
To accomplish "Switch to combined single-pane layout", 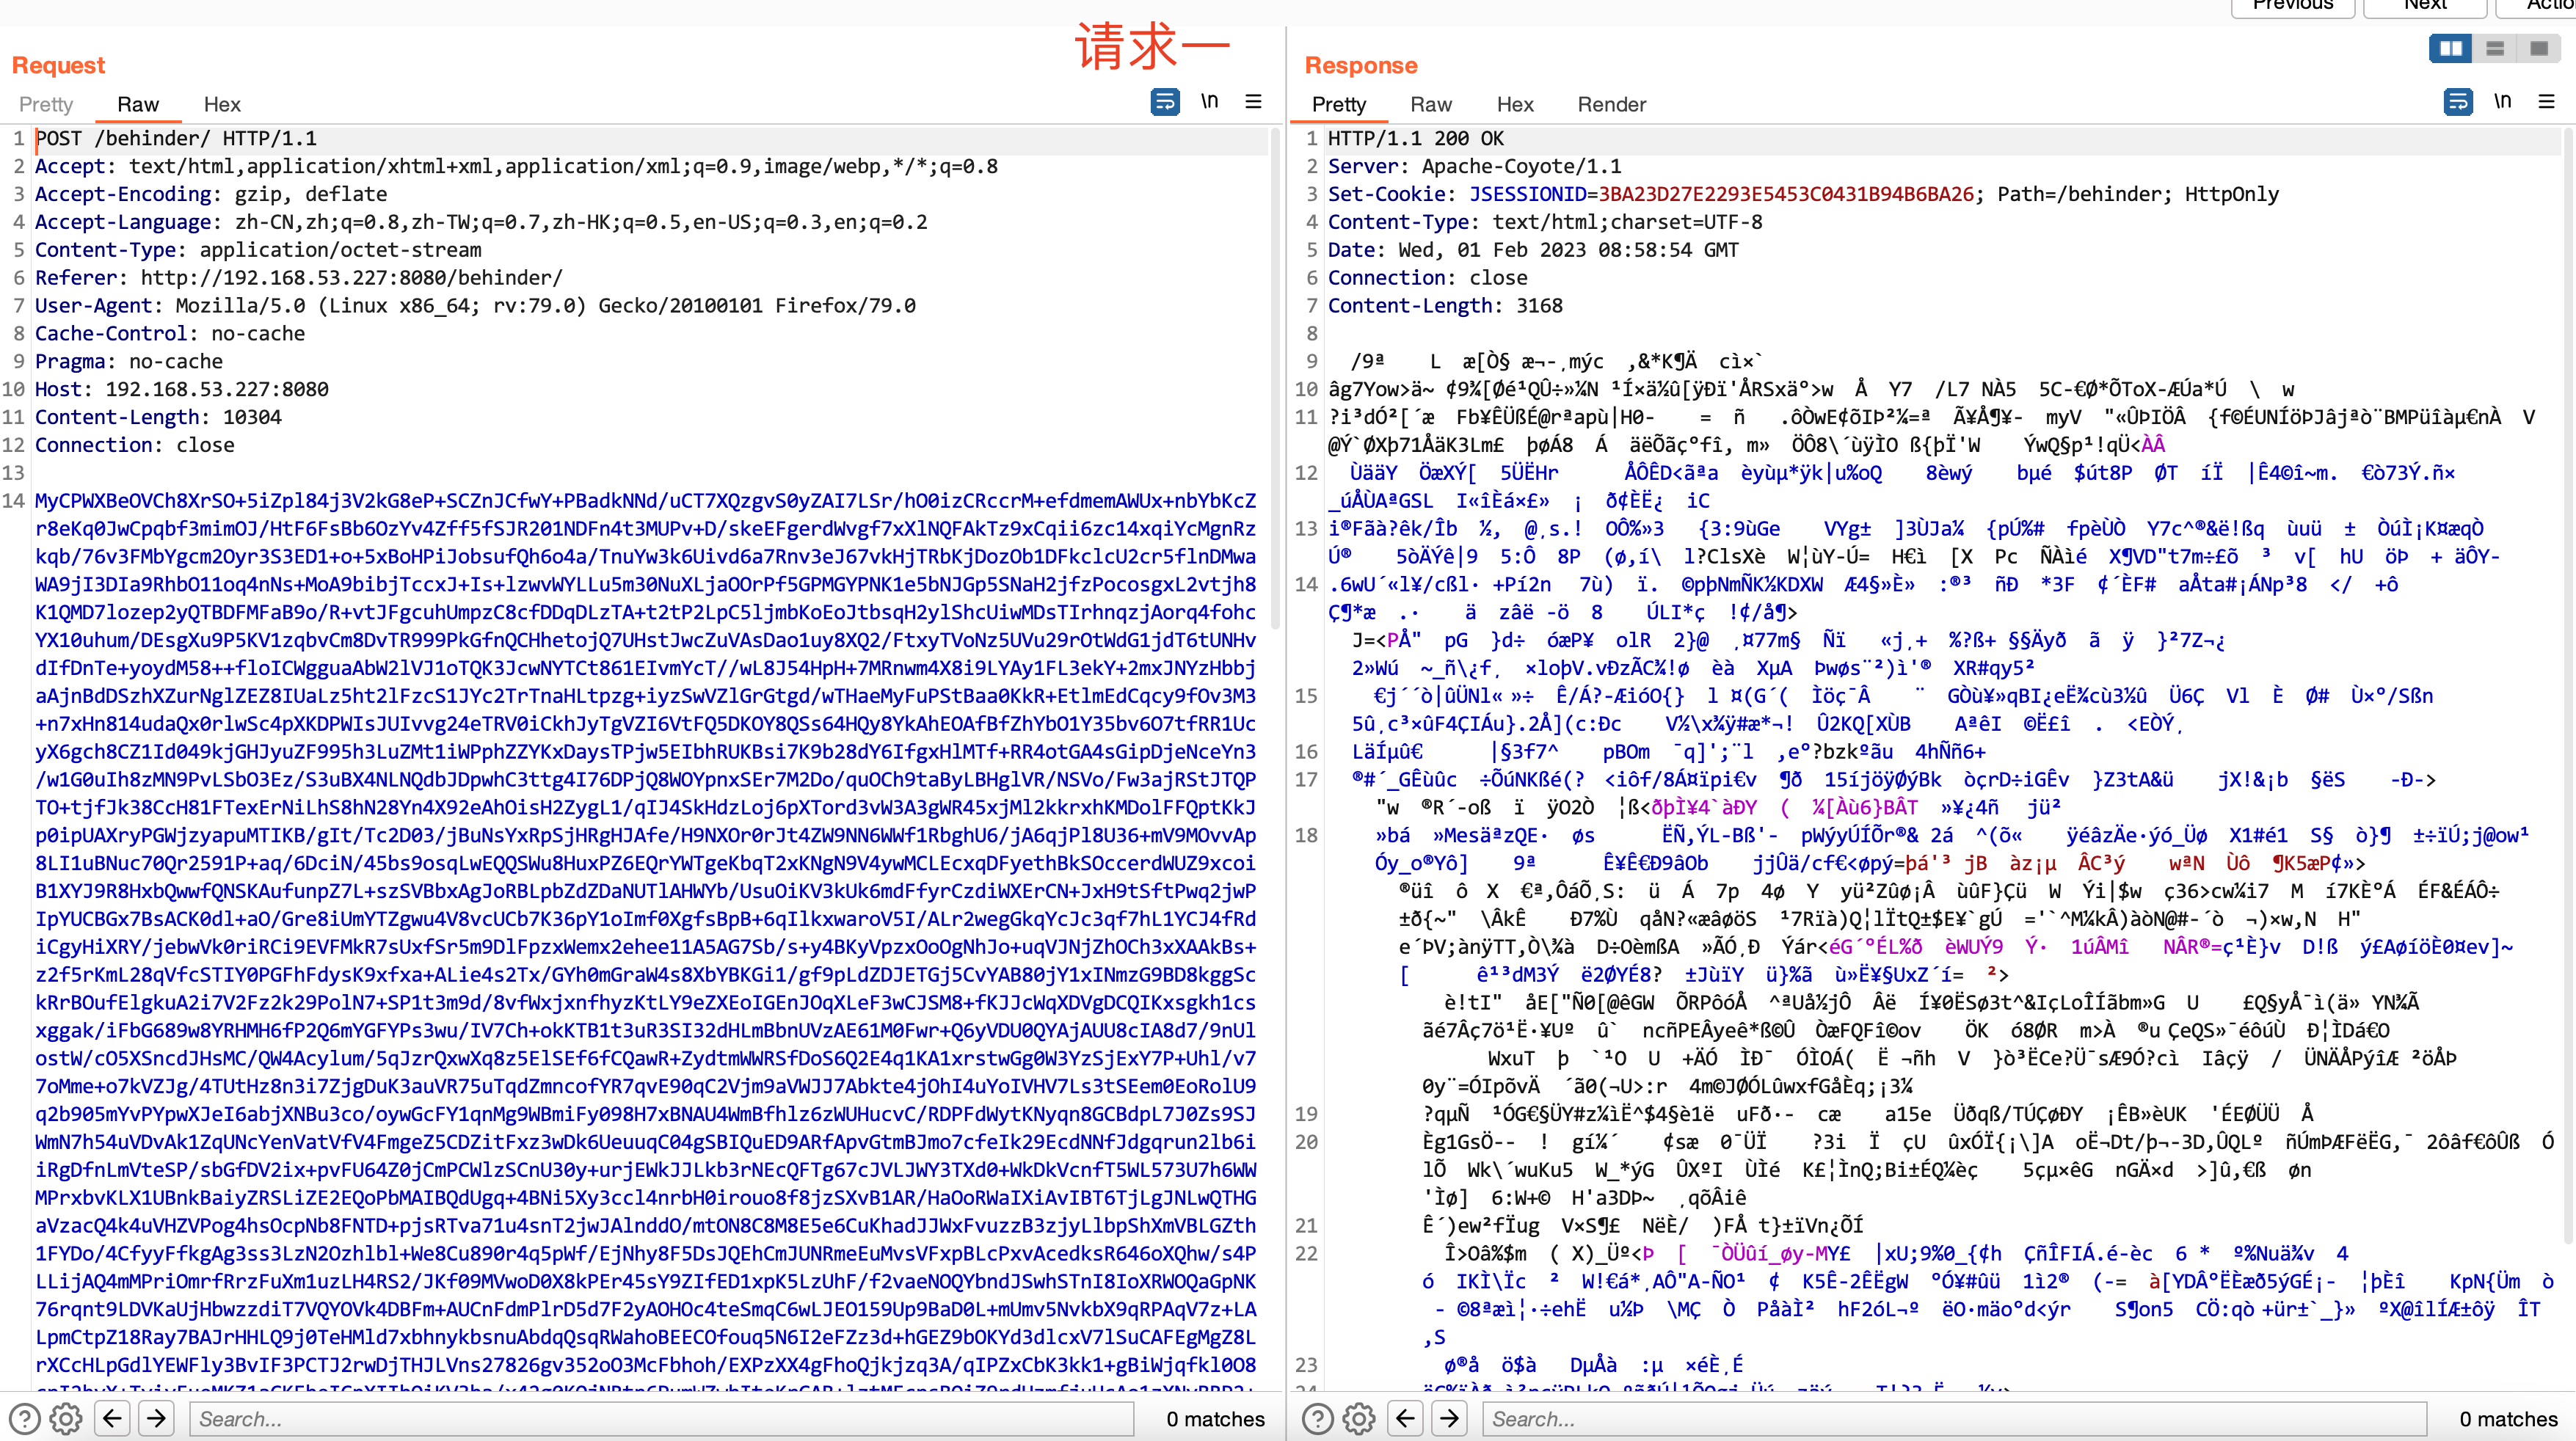I will pyautogui.click(x=2538, y=48).
